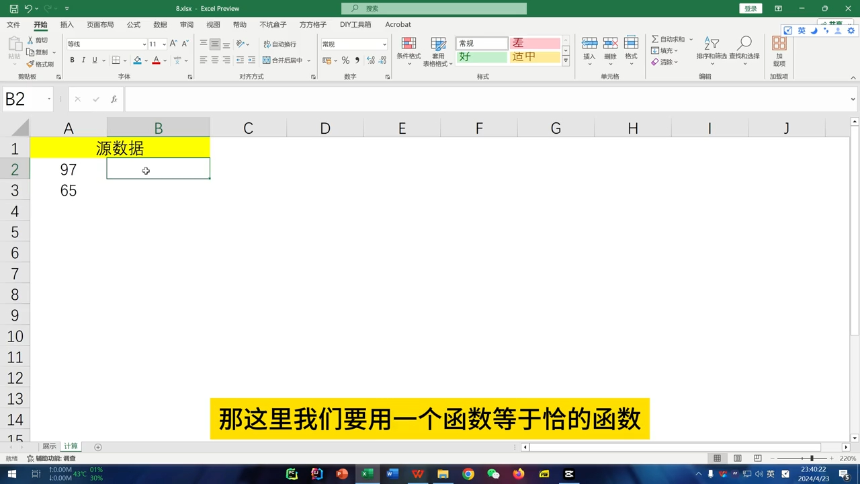Click the 清除 (Clear) eraser icon

click(655, 62)
